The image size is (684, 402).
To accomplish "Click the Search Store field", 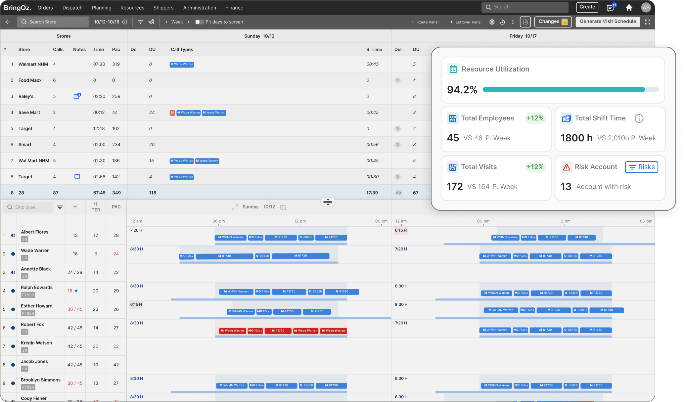I will click(x=53, y=22).
